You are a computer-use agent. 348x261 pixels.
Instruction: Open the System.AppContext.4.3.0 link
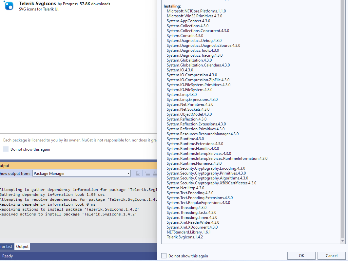coord(188,21)
